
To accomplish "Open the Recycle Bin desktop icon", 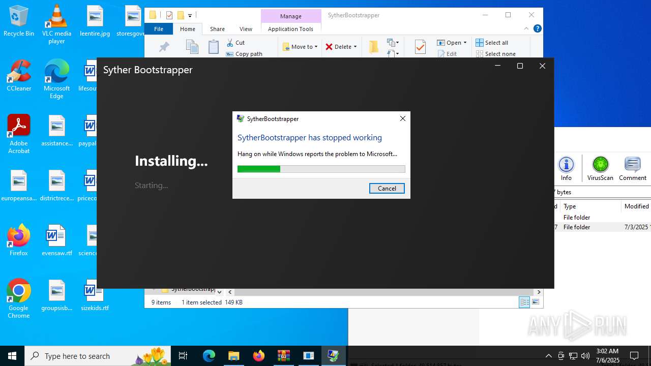I will 19,21.
